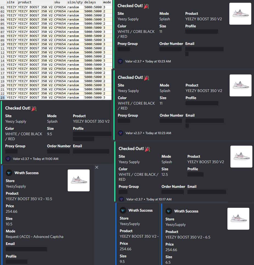The width and height of the screenshot is (254, 265).
Task: Click the YEEZY site cell in row 15
Action: (x=12, y=65)
